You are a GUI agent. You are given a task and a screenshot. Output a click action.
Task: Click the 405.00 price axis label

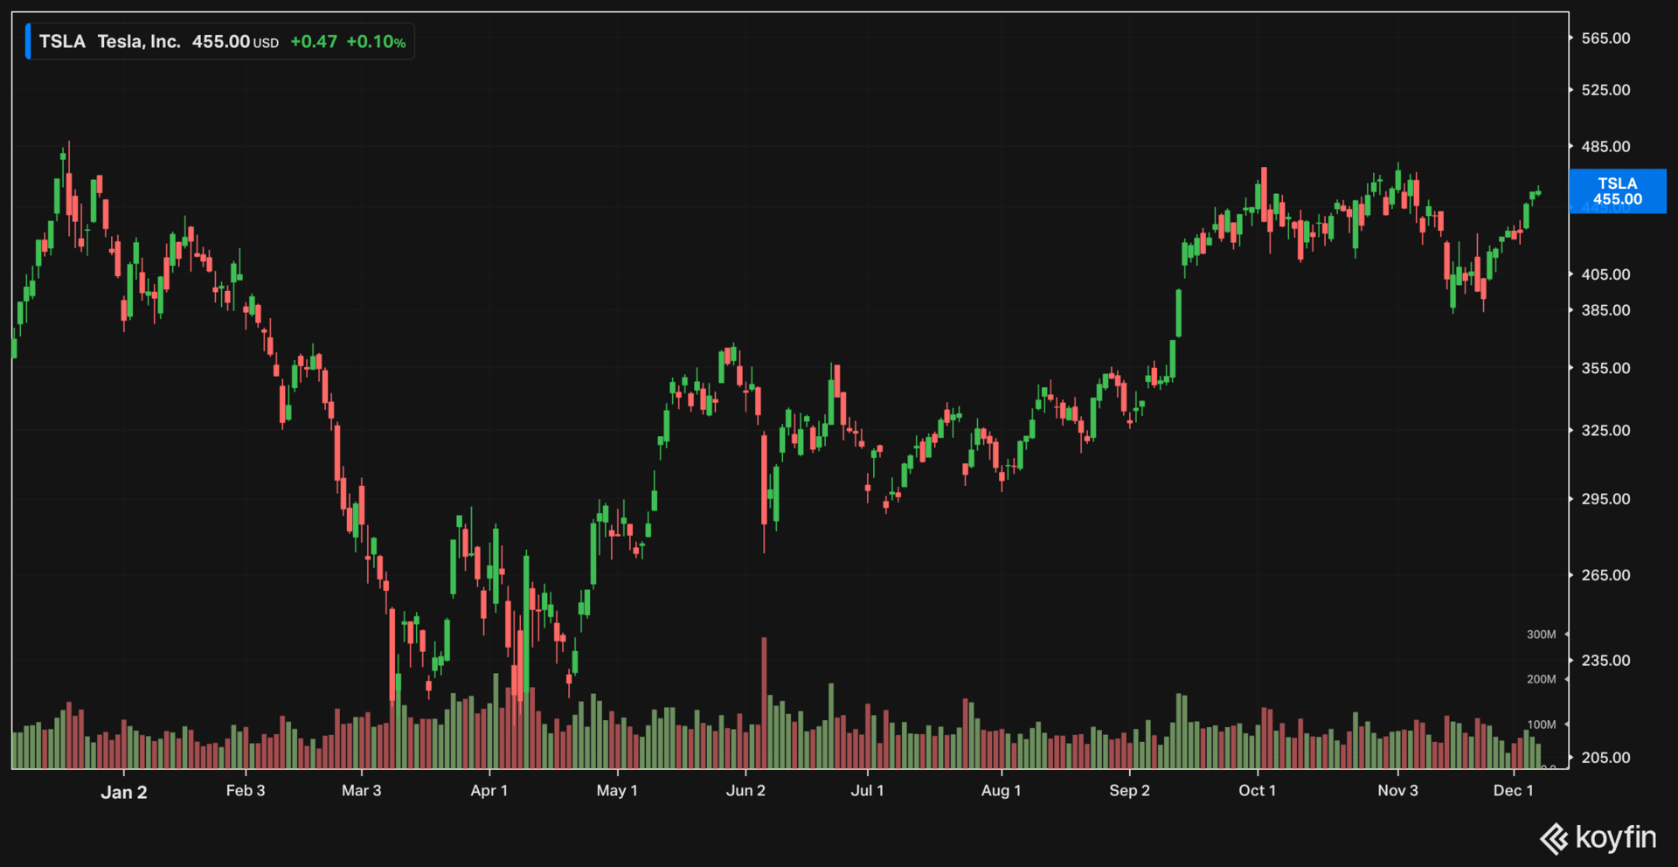pyautogui.click(x=1605, y=274)
